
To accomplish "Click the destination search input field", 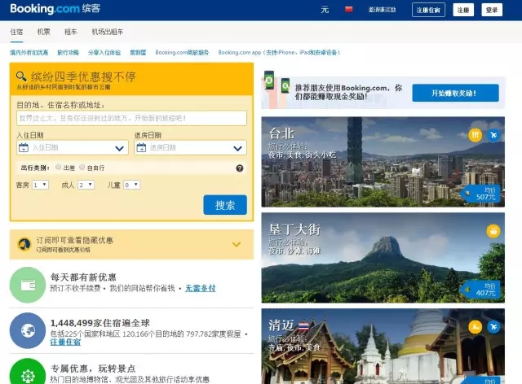I will pos(131,118).
